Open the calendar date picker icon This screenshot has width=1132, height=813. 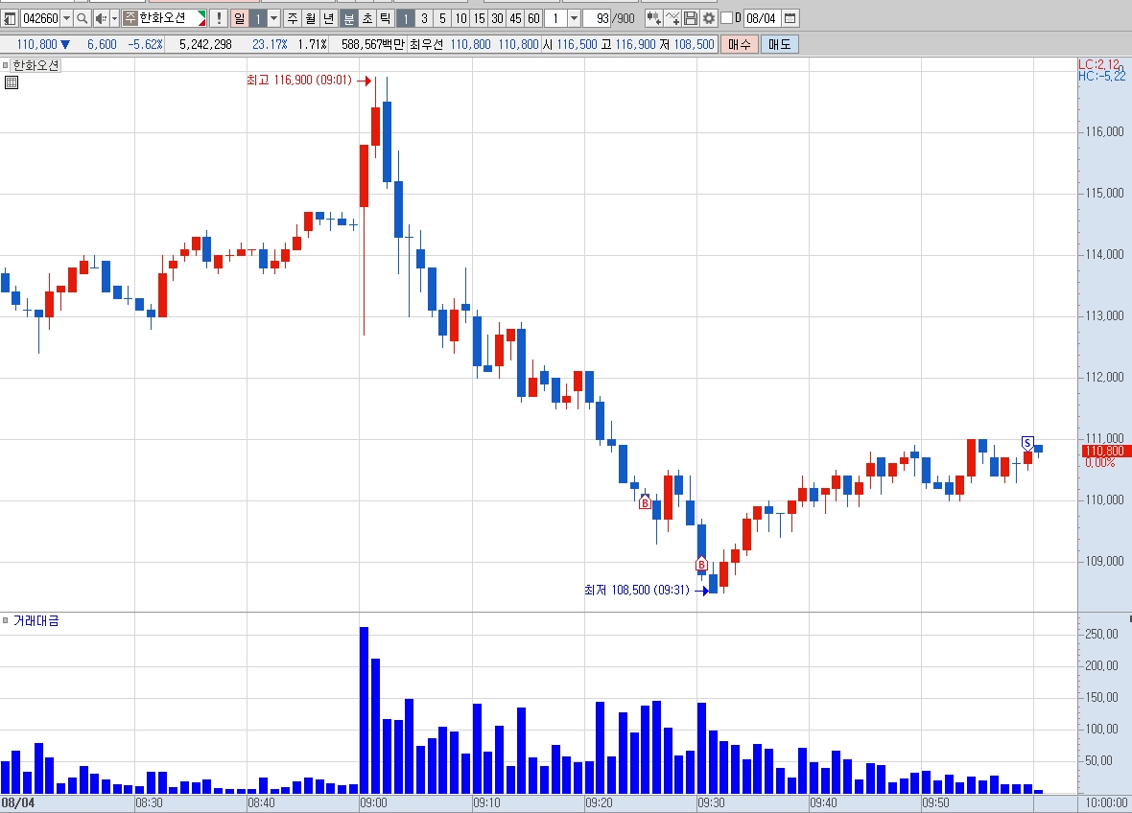click(790, 18)
